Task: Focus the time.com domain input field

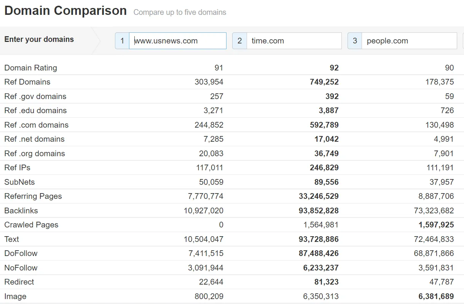Action: coord(294,41)
